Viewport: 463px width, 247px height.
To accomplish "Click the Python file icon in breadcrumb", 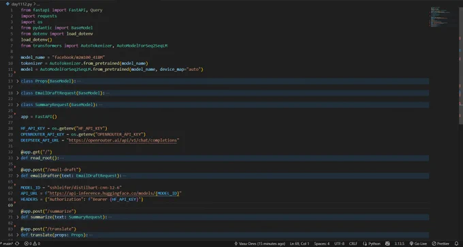I will click(x=7, y=4).
